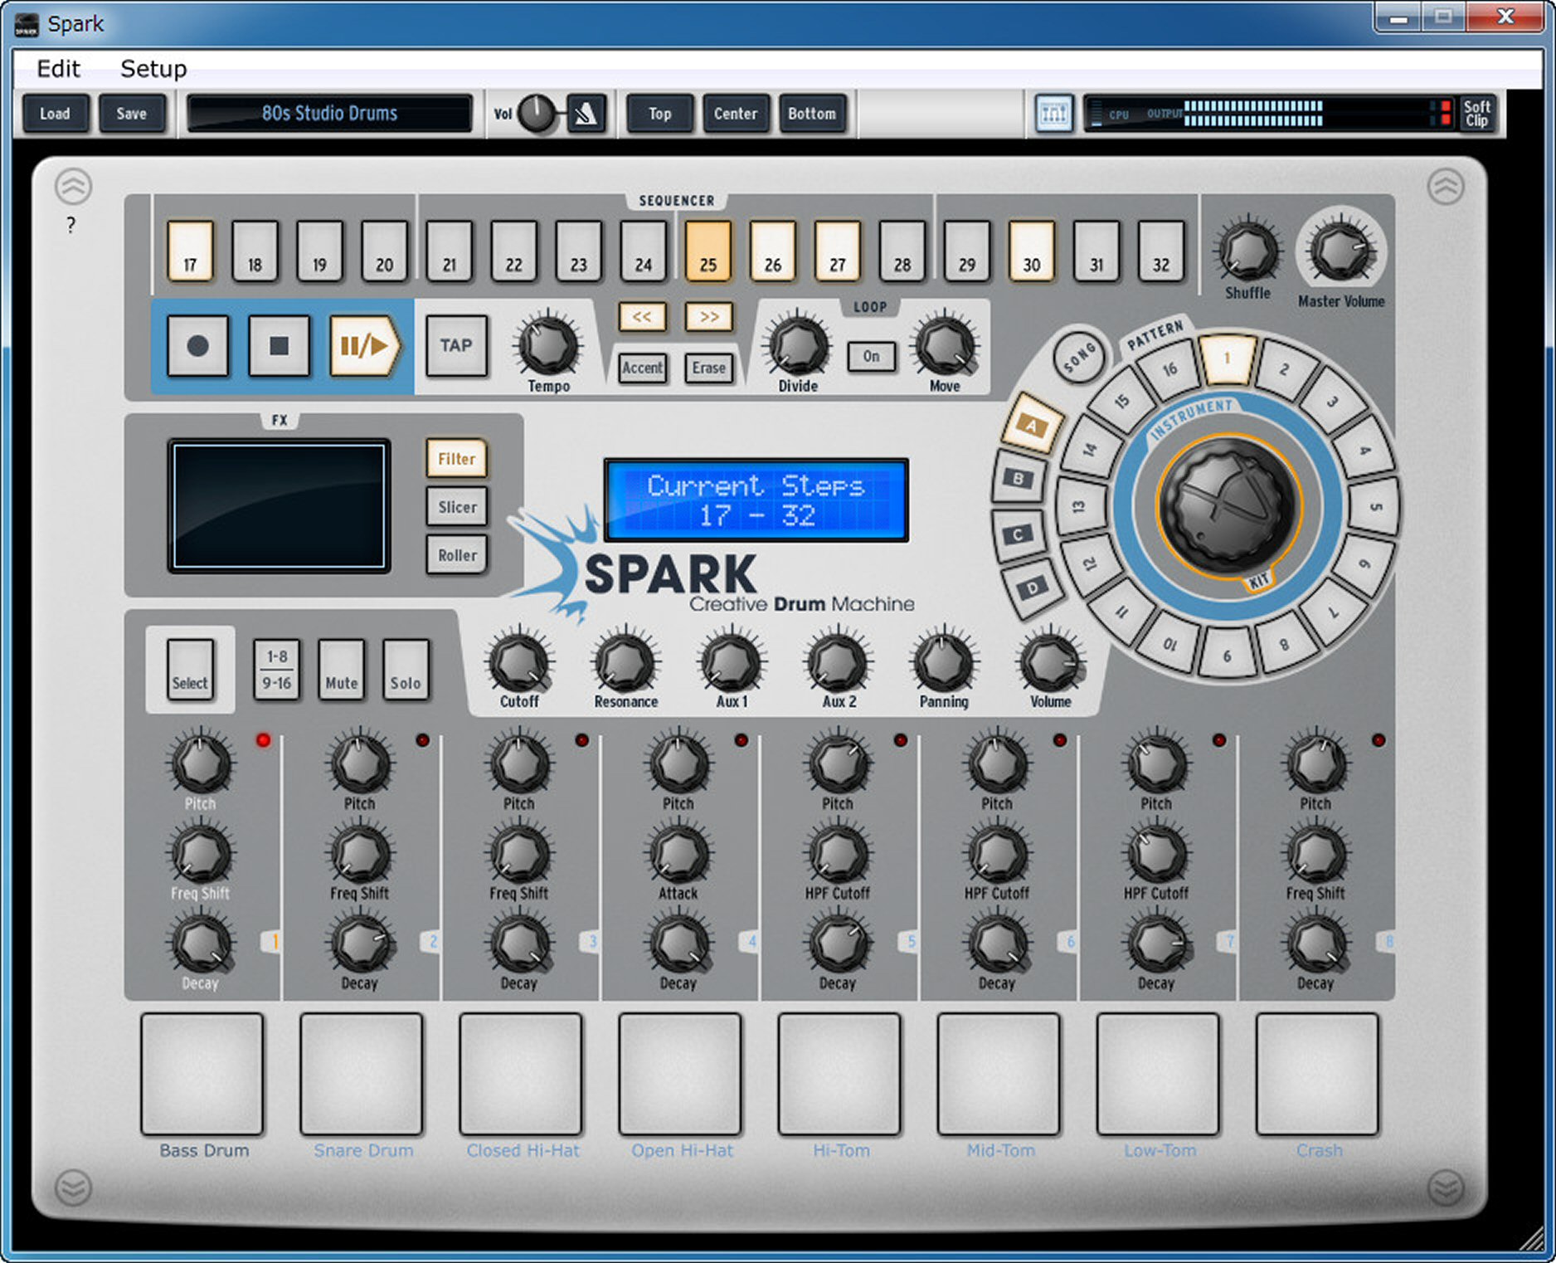The height and width of the screenshot is (1263, 1556).
Task: Open the Setup menu
Action: pyautogui.click(x=153, y=68)
